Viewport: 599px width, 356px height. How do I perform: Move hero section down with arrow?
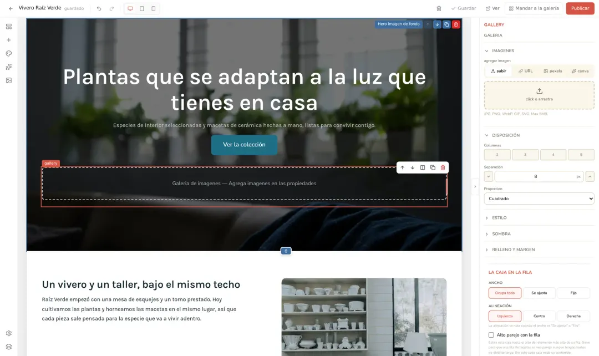tap(437, 24)
